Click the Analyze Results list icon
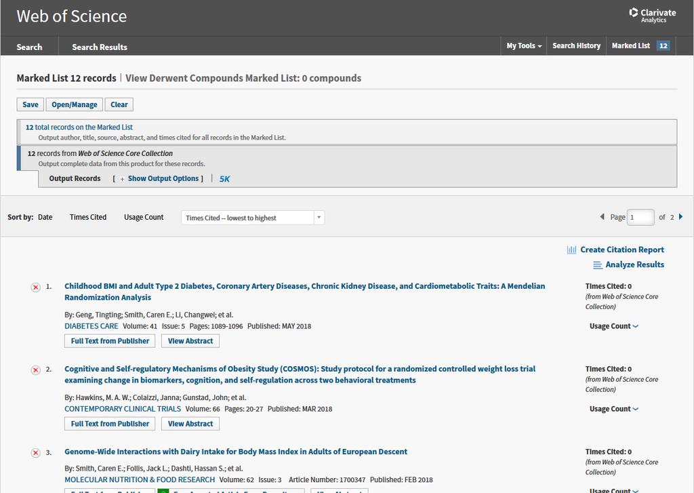Screen dimensions: 694x493 click(598, 265)
